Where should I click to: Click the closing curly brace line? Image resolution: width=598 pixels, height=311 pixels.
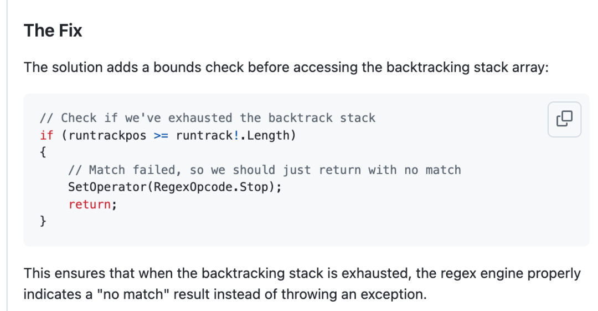click(43, 222)
